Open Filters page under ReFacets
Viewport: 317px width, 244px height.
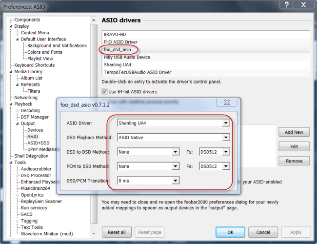(x=34, y=91)
